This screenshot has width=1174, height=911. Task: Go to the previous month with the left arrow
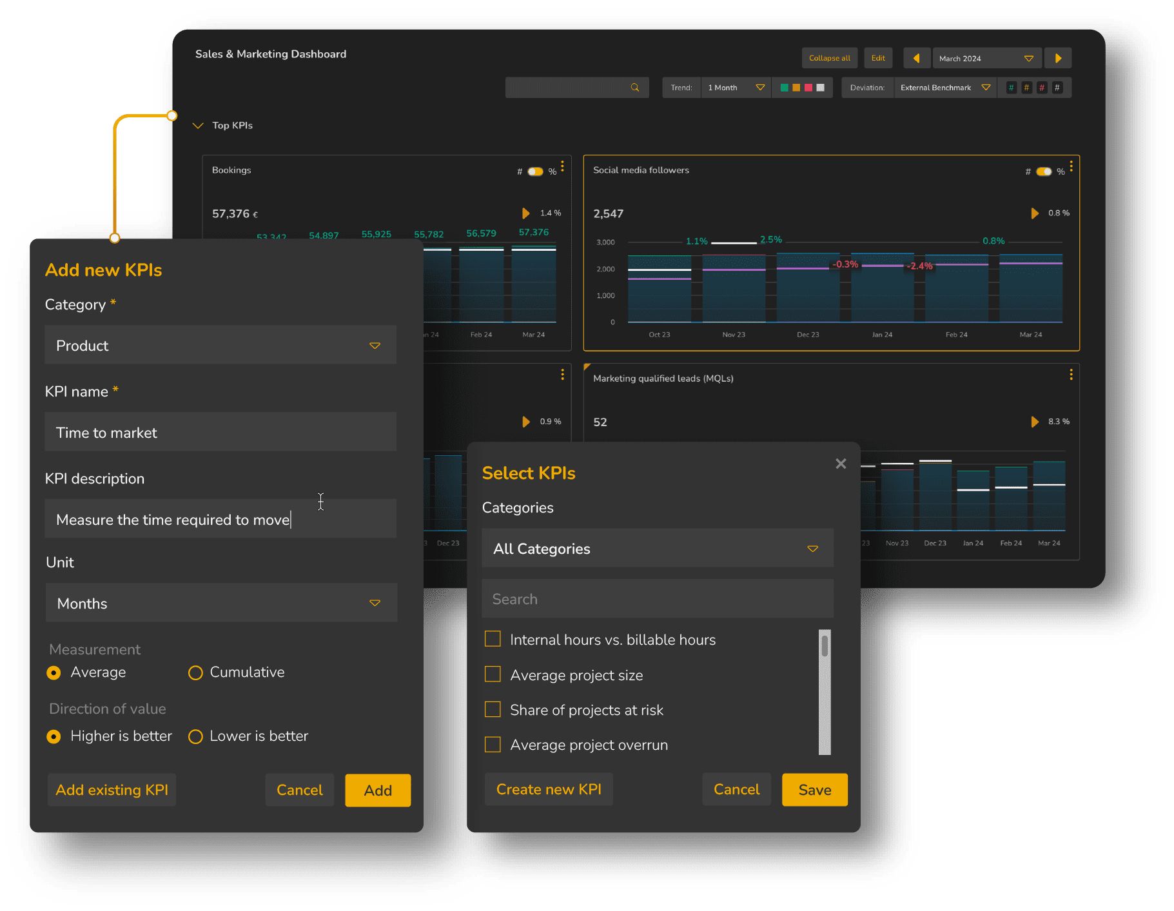coord(917,58)
